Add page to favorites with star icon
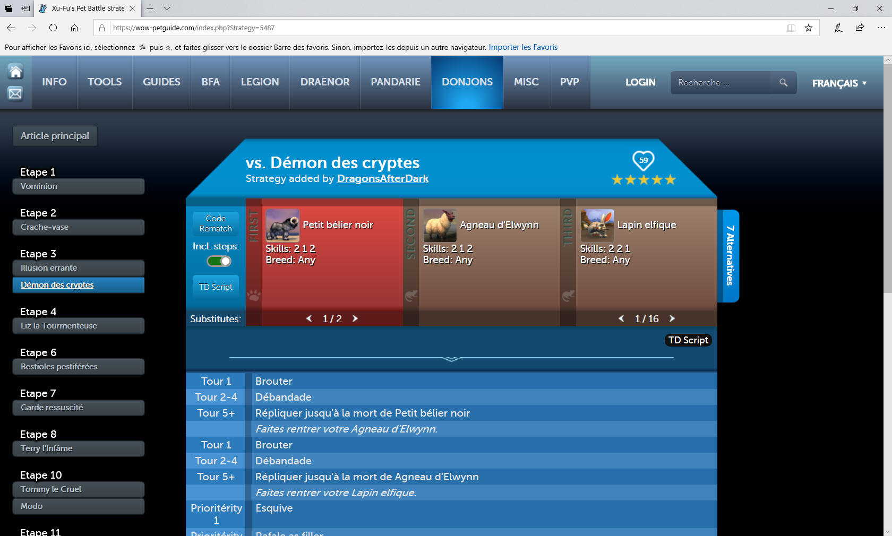The image size is (892, 536). 809,28
